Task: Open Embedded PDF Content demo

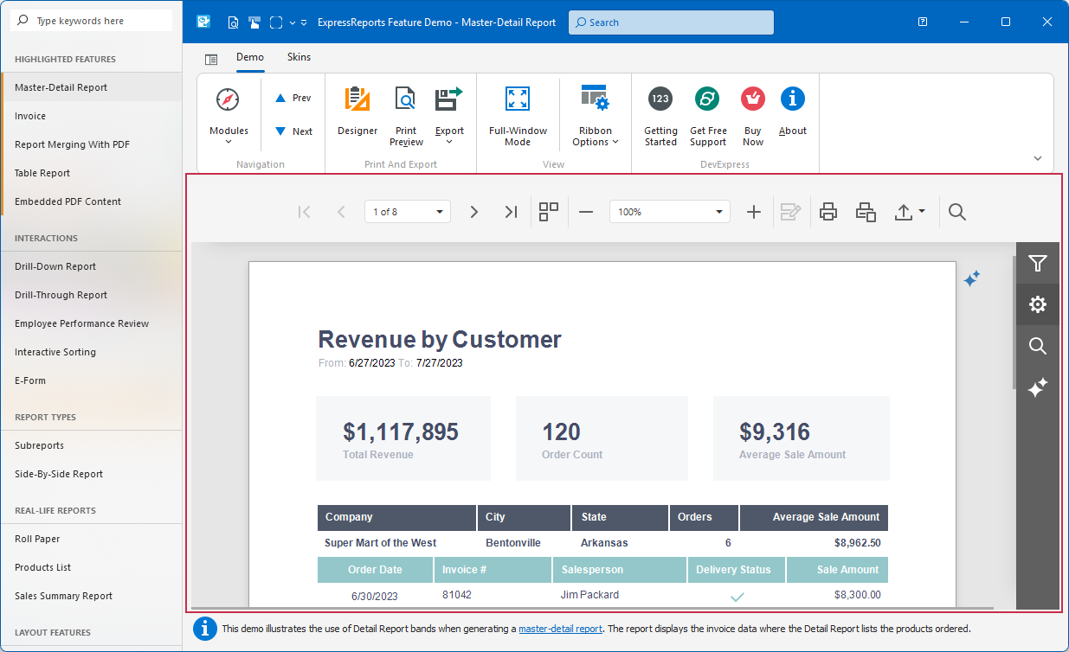Action: pos(92,201)
